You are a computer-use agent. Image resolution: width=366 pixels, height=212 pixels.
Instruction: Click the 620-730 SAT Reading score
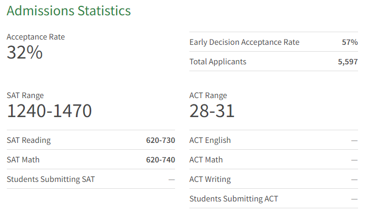pyautogui.click(x=161, y=140)
